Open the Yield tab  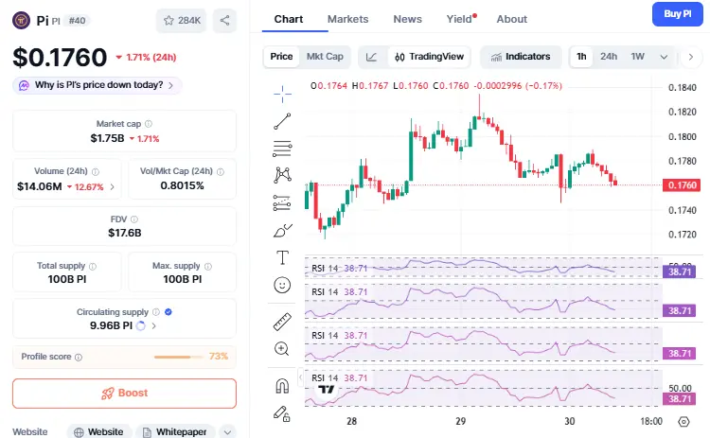point(459,19)
